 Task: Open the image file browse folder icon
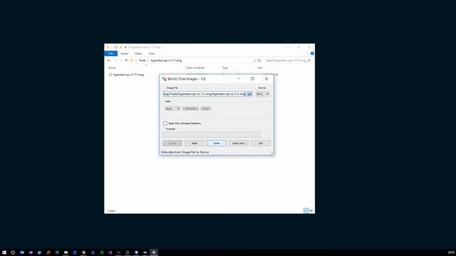point(249,94)
